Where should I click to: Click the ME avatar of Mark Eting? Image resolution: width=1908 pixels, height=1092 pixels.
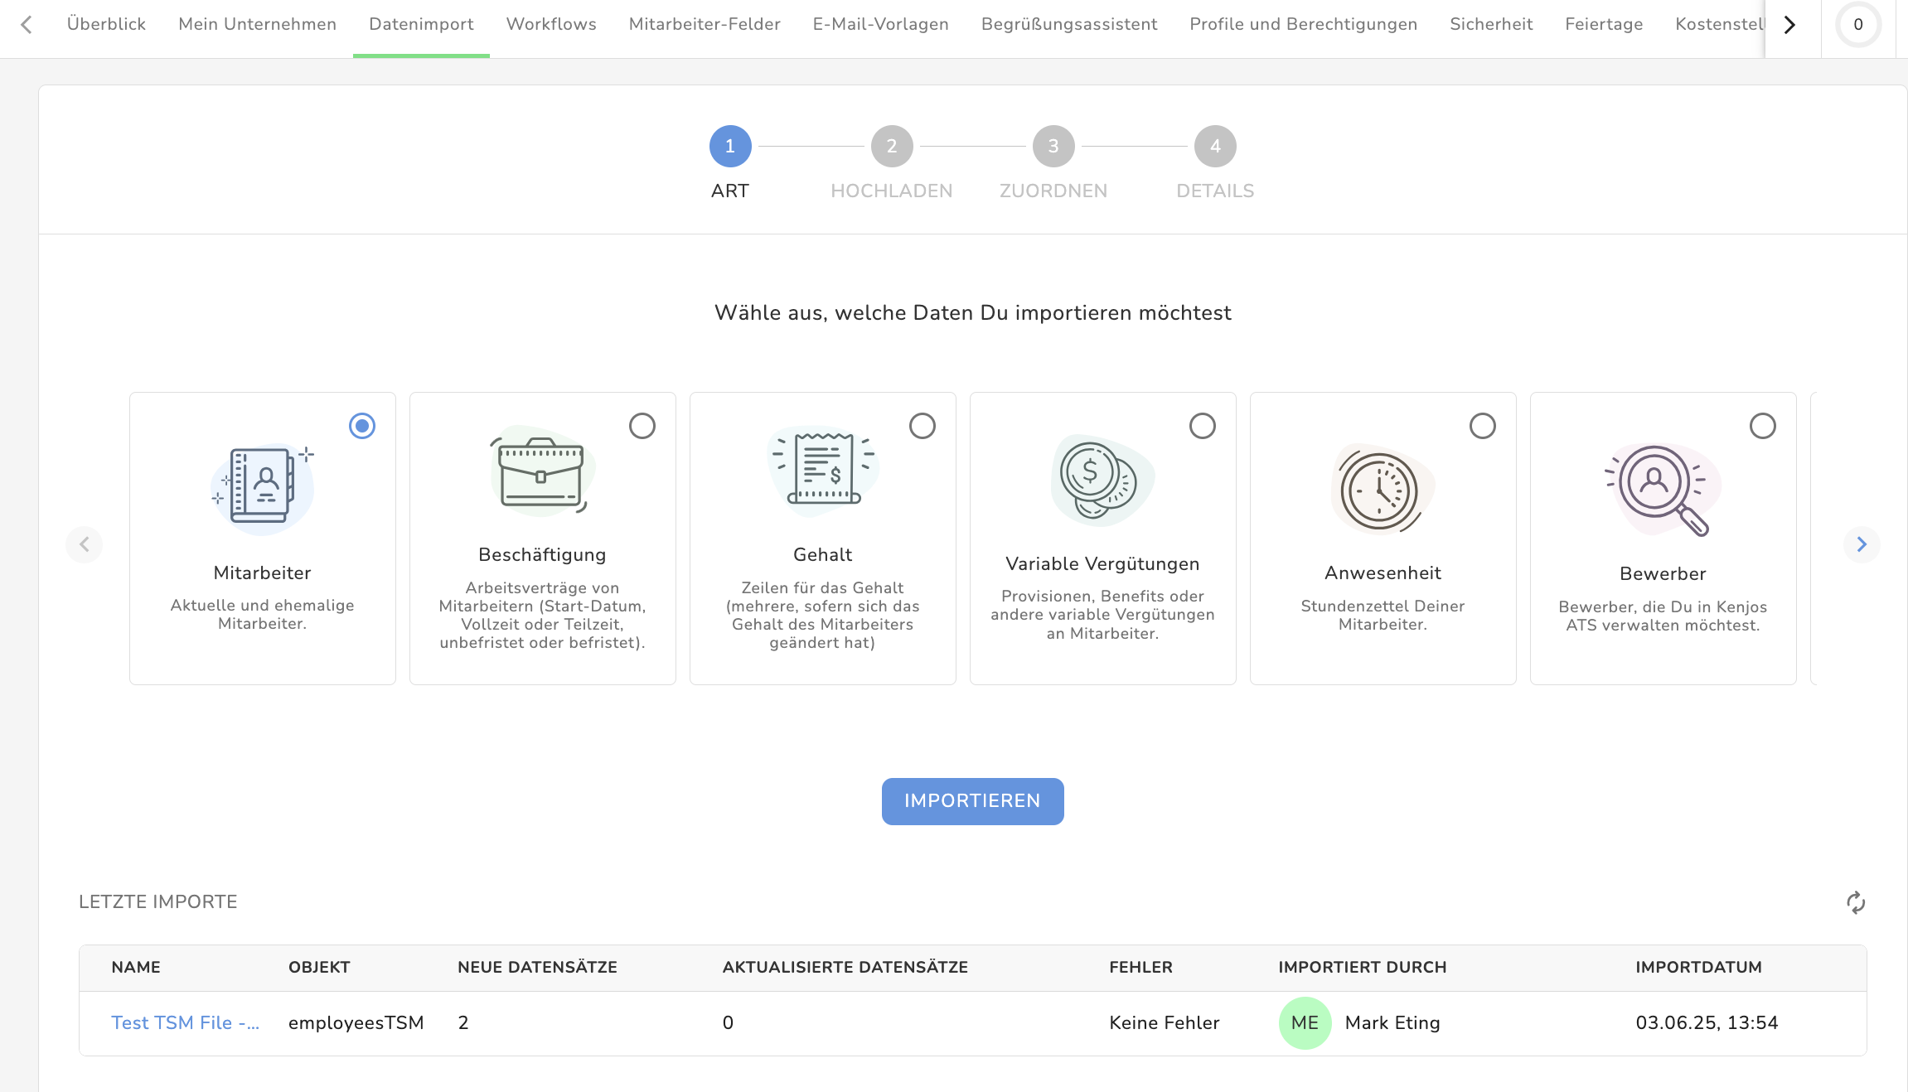click(x=1305, y=1023)
